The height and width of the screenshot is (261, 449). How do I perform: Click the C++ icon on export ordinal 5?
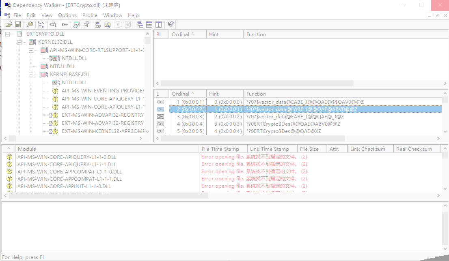(160, 131)
